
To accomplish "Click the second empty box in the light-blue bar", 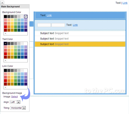I will point(58,25).
